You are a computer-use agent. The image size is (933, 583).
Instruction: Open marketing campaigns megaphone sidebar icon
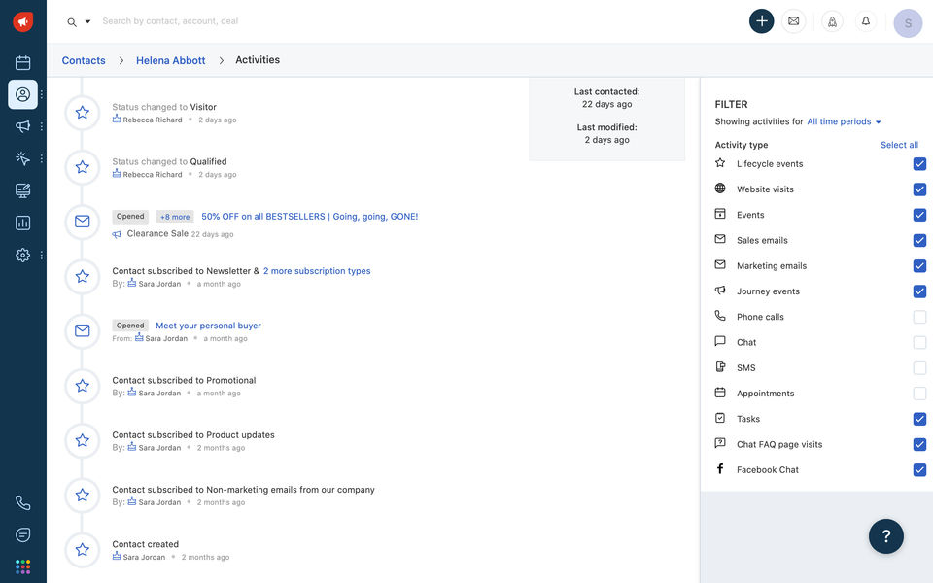[x=22, y=126]
